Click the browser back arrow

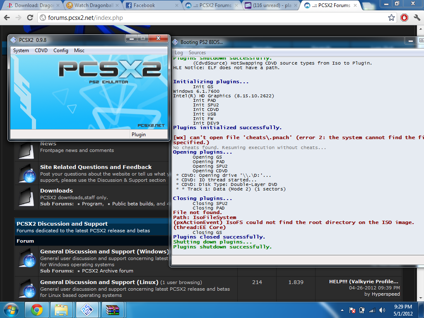(x=7, y=17)
